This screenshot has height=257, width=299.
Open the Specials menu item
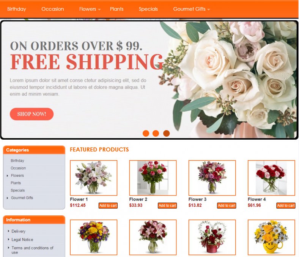(148, 9)
